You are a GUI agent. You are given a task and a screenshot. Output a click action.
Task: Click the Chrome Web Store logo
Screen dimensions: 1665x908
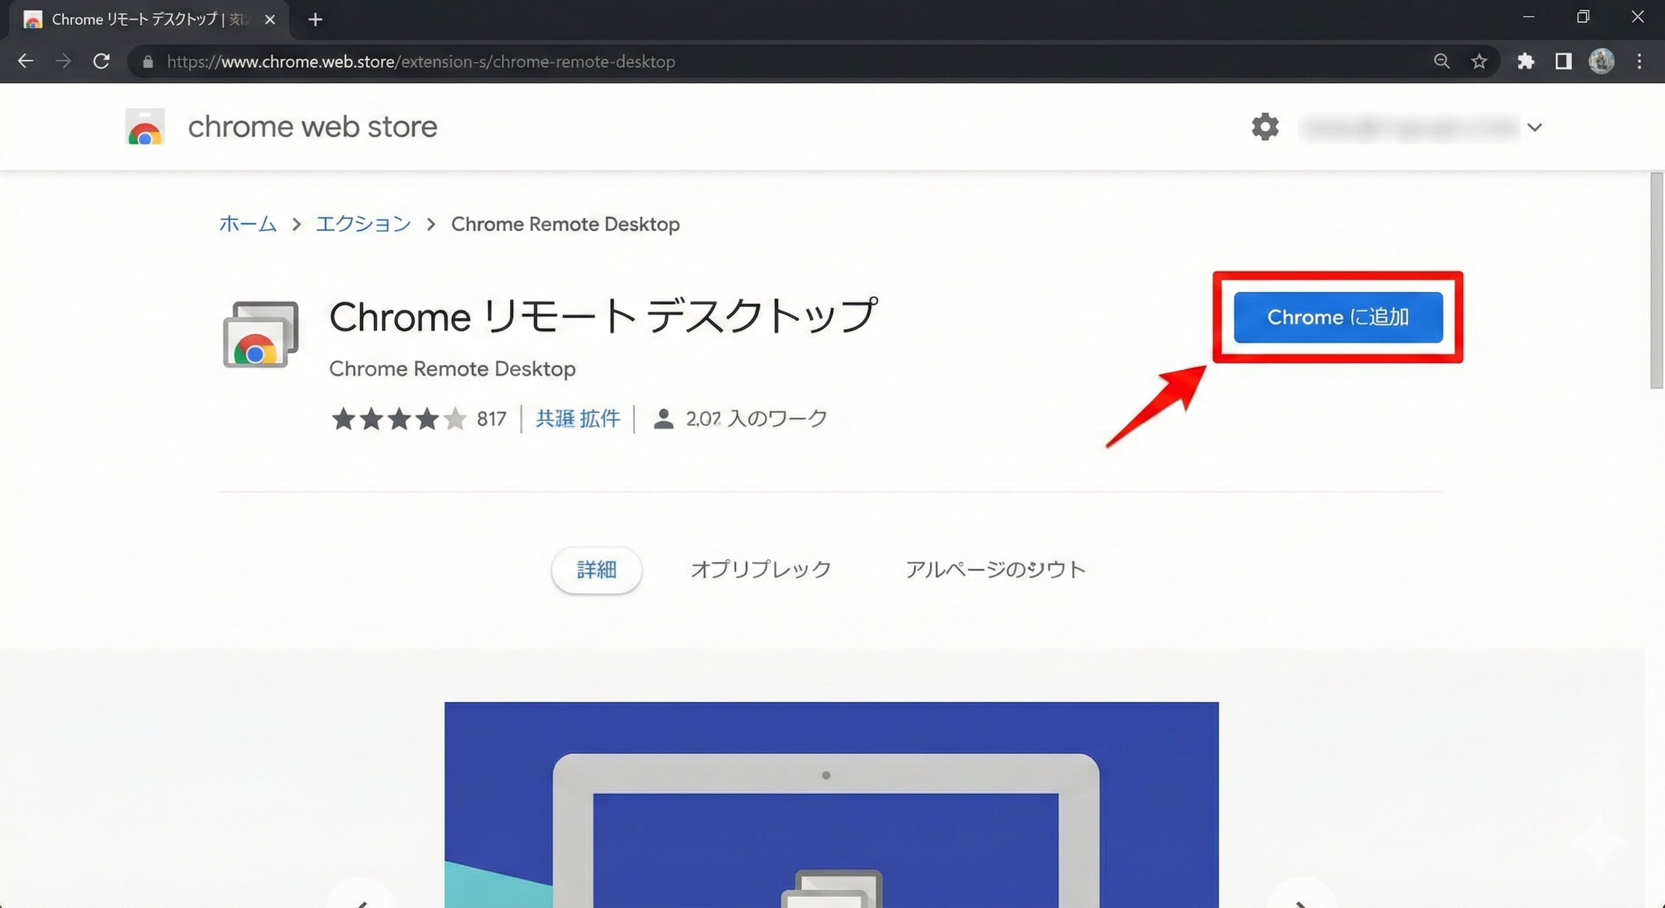point(145,127)
